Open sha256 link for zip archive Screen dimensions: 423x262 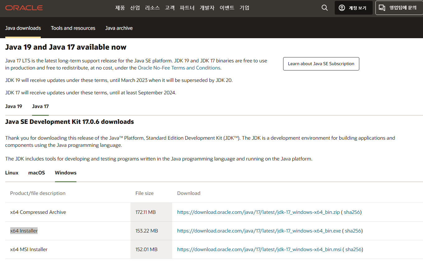(352, 212)
